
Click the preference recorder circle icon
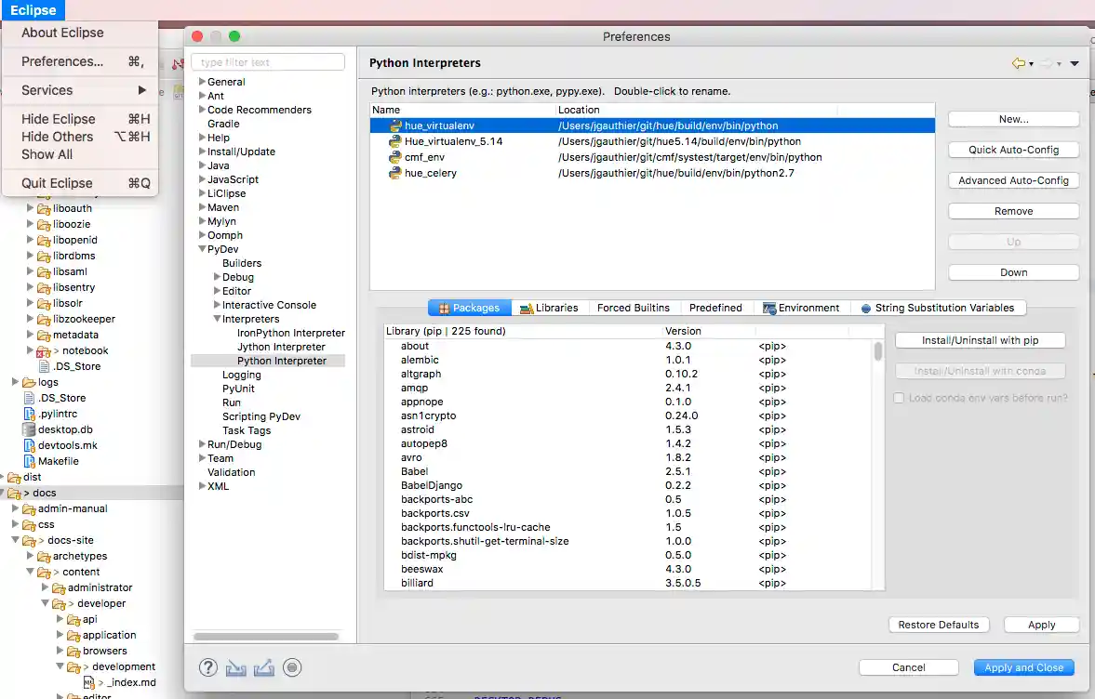click(x=291, y=667)
